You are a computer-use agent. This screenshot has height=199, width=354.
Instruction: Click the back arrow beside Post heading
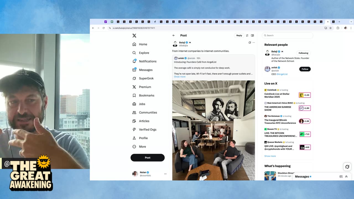[x=174, y=35]
